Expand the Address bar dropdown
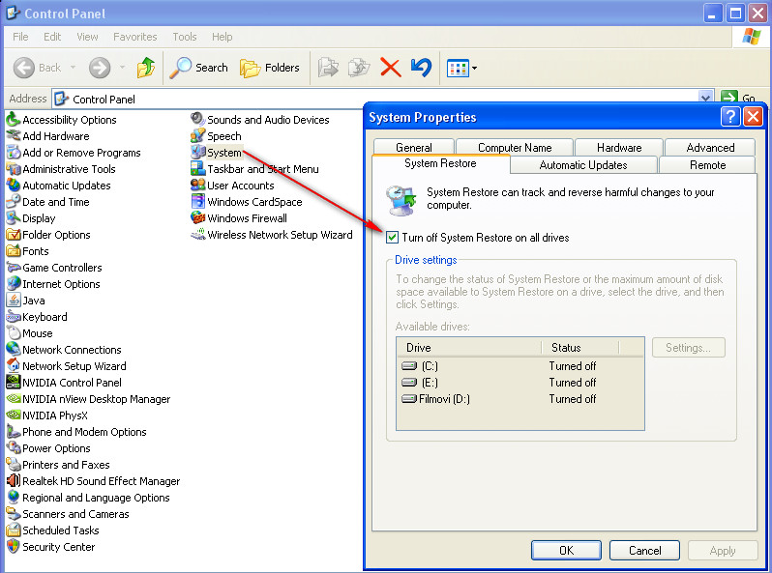Screen dimensions: 772x573 705,99
